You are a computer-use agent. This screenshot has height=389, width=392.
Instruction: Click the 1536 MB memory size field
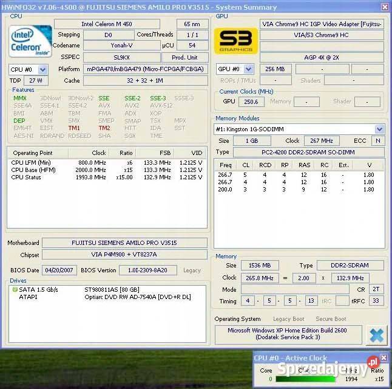tap(260, 265)
